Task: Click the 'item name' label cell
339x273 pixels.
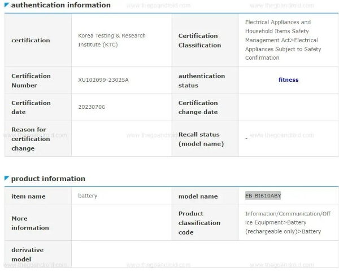Action: tap(38, 196)
